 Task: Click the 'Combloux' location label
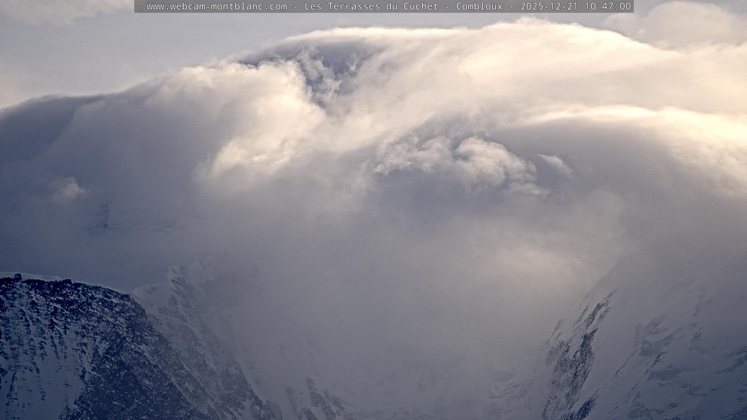pos(479,6)
